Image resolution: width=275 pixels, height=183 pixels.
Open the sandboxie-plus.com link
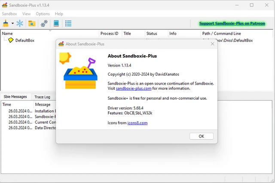point(134,88)
